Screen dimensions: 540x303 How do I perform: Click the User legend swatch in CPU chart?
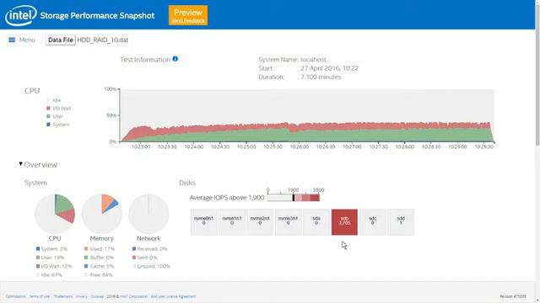(48, 116)
